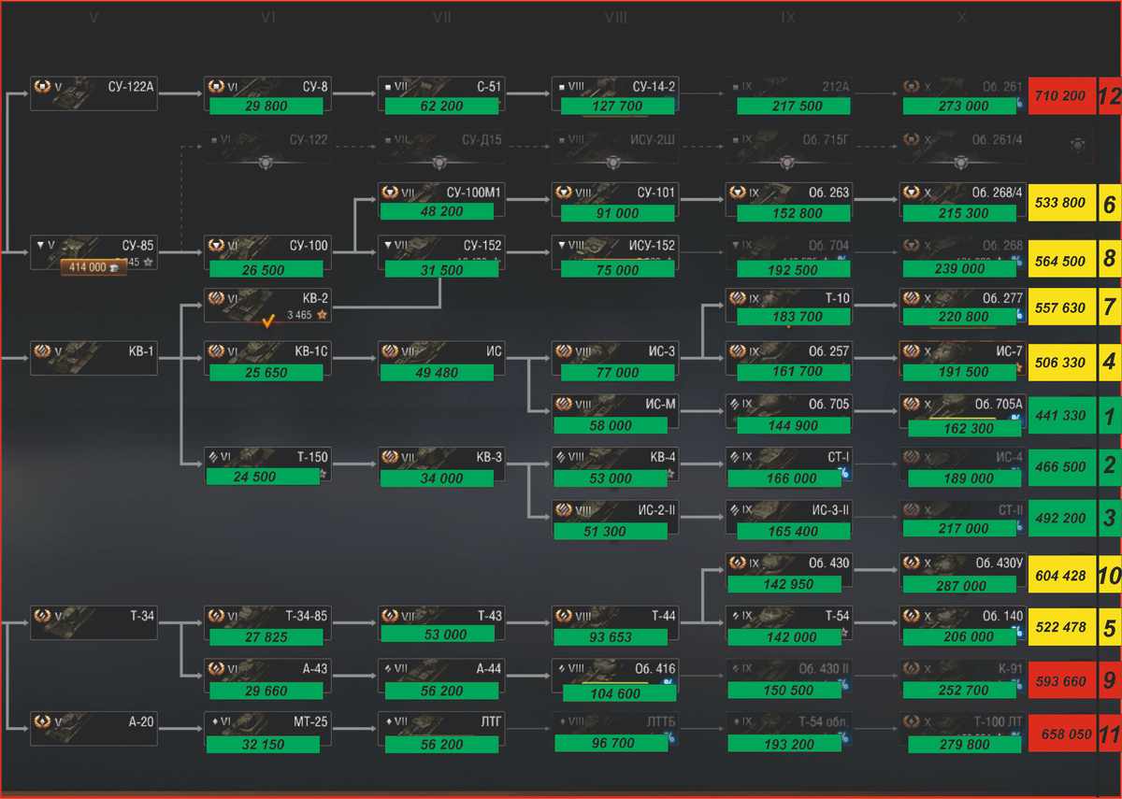Select the Т-10 tier IX node
Screen dimensions: 1122x799
pos(790,305)
